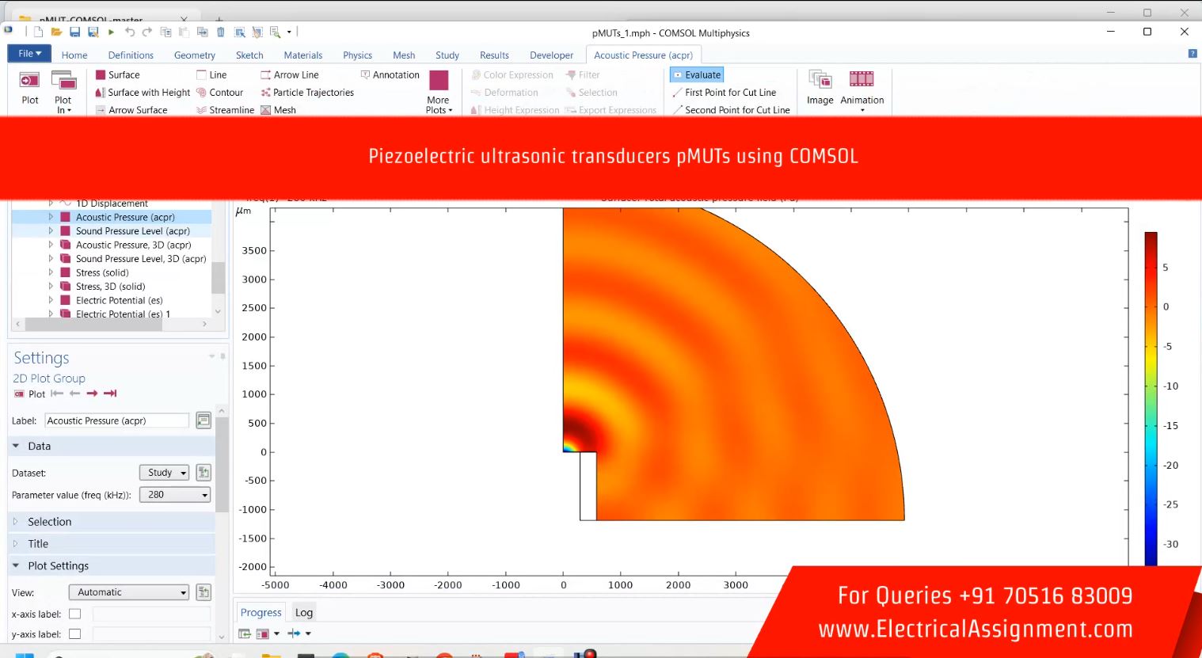Click the Evaluate button
Image resolution: width=1202 pixels, height=658 pixels.
pos(697,75)
